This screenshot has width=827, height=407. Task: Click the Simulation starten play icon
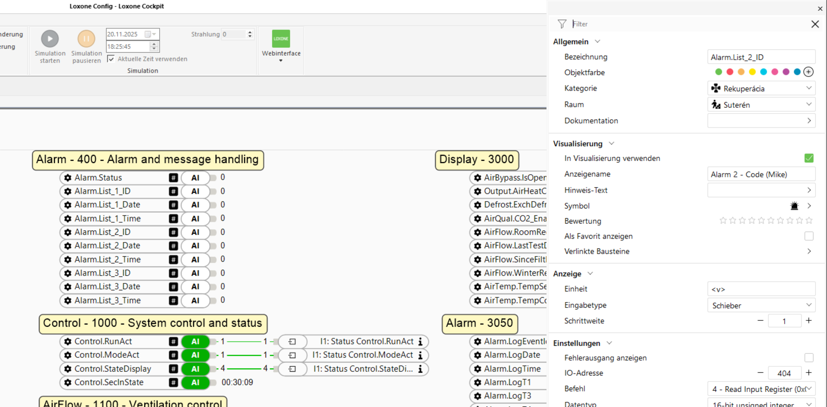(x=50, y=38)
